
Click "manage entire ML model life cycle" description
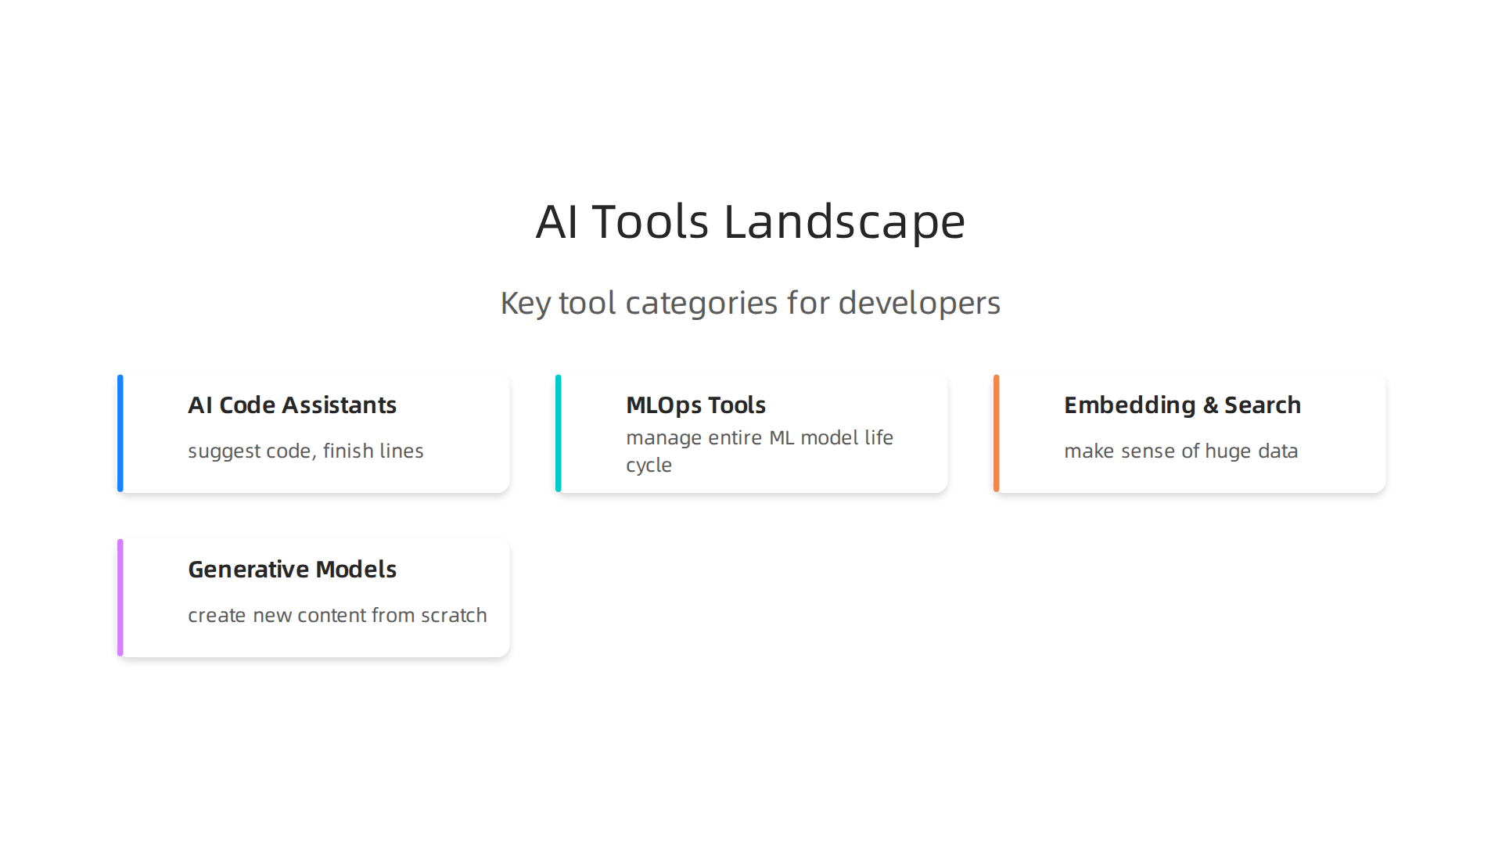[x=760, y=451]
